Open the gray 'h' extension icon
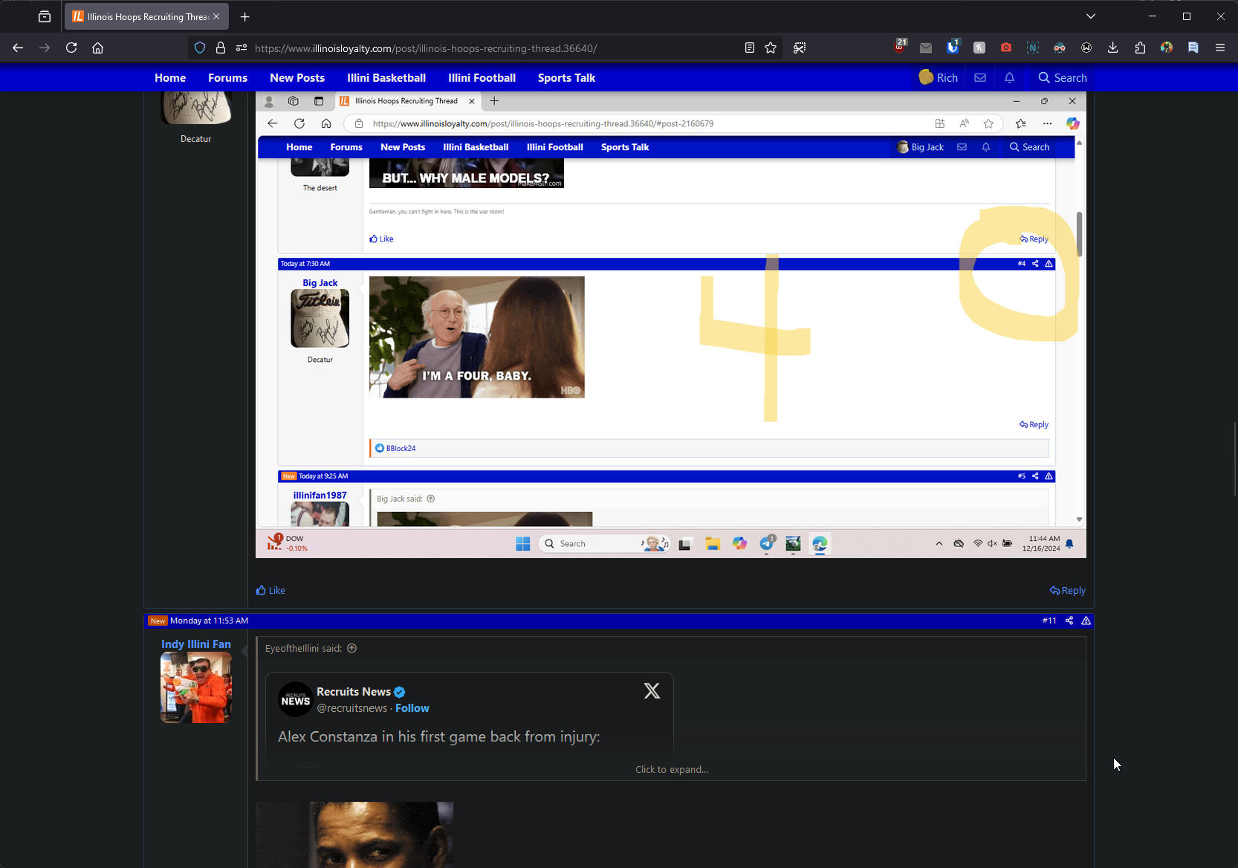The image size is (1238, 868). click(x=979, y=48)
